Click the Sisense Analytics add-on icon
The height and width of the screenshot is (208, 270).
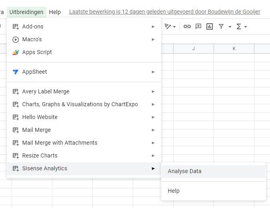[16, 168]
